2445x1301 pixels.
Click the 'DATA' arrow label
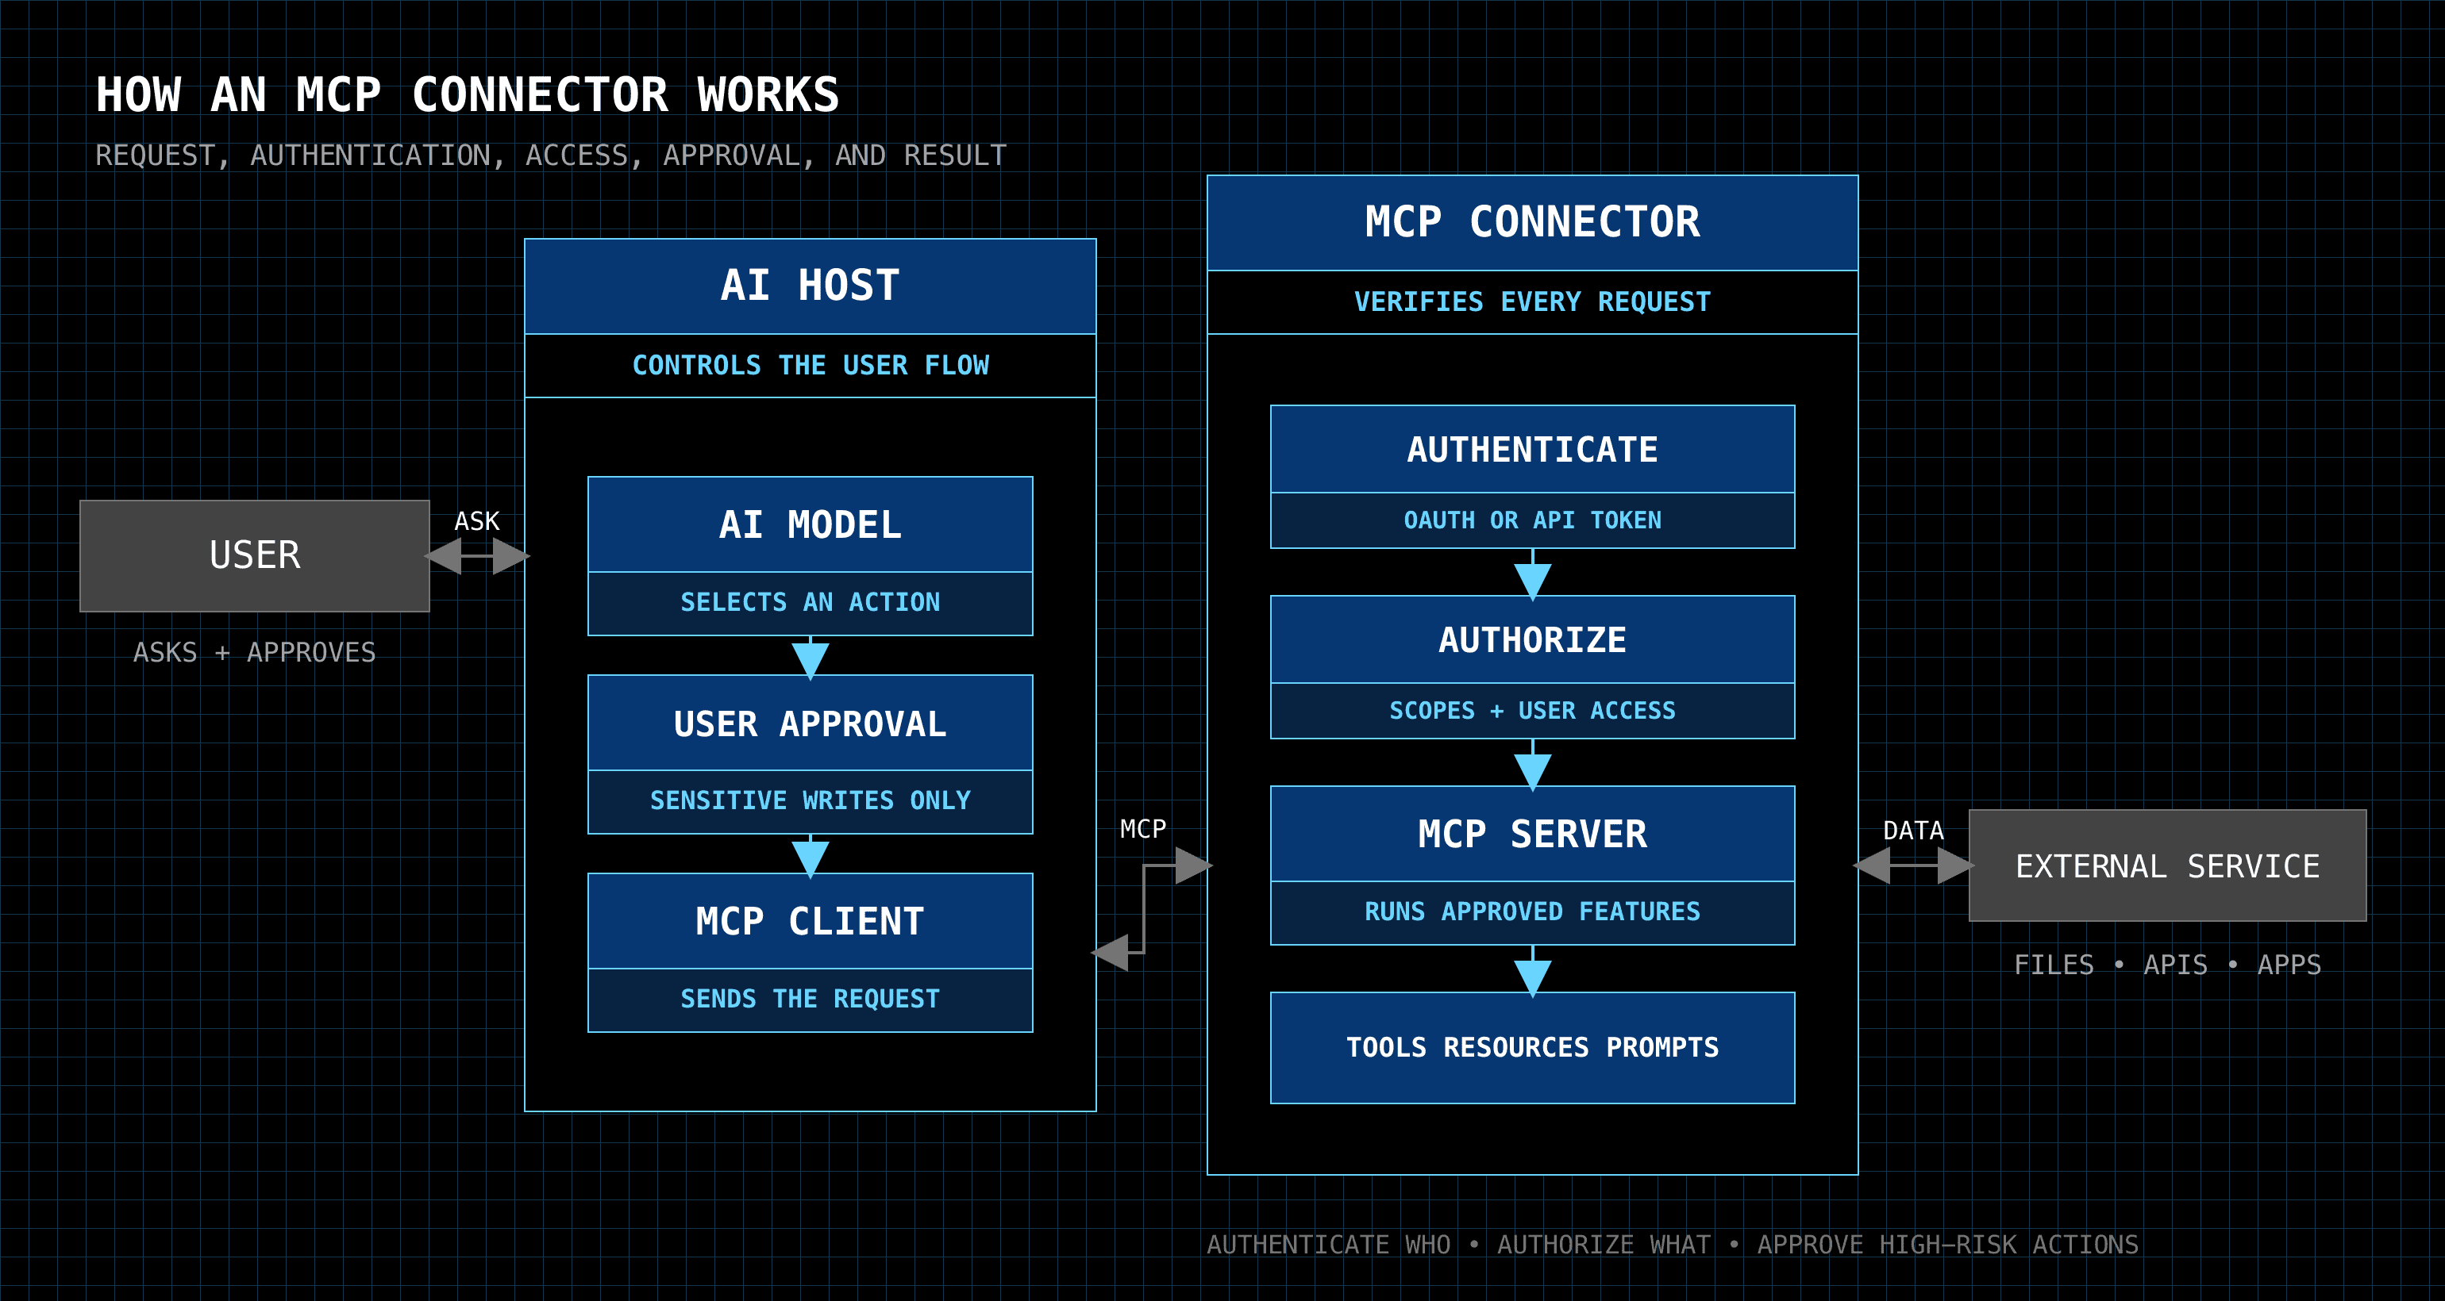[x=1913, y=831]
